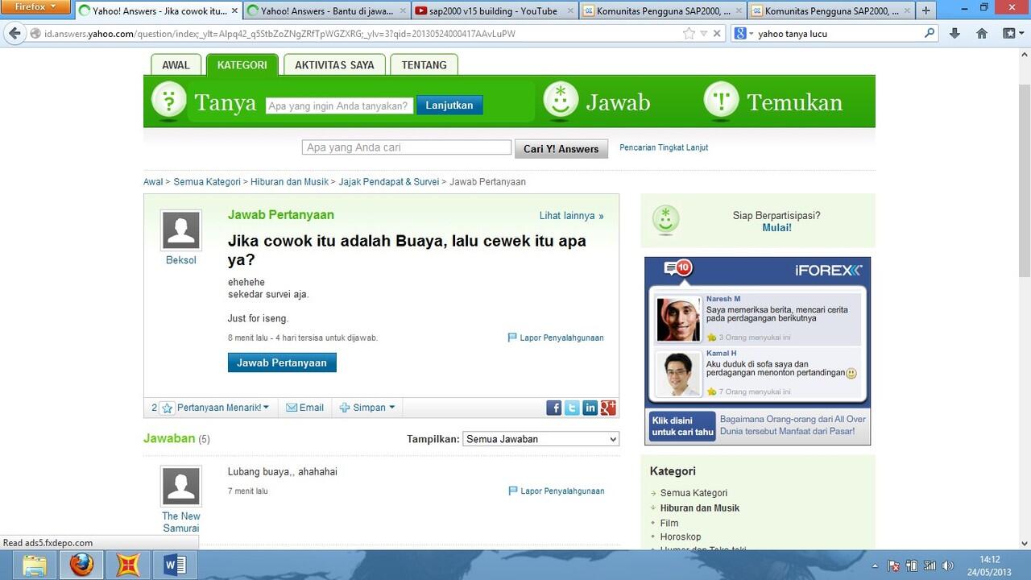Screen dimensions: 1031x580
Task: Share question on Facebook icon
Action: coord(553,408)
